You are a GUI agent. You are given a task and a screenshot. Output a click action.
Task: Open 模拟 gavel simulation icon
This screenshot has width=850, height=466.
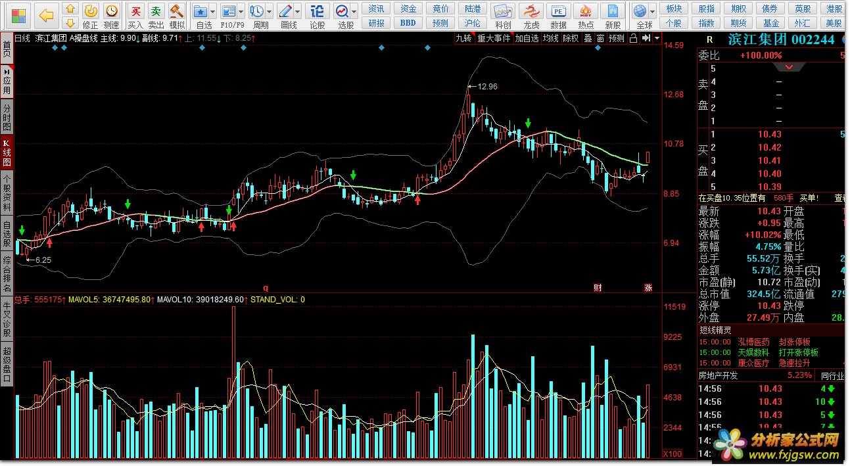point(177,11)
